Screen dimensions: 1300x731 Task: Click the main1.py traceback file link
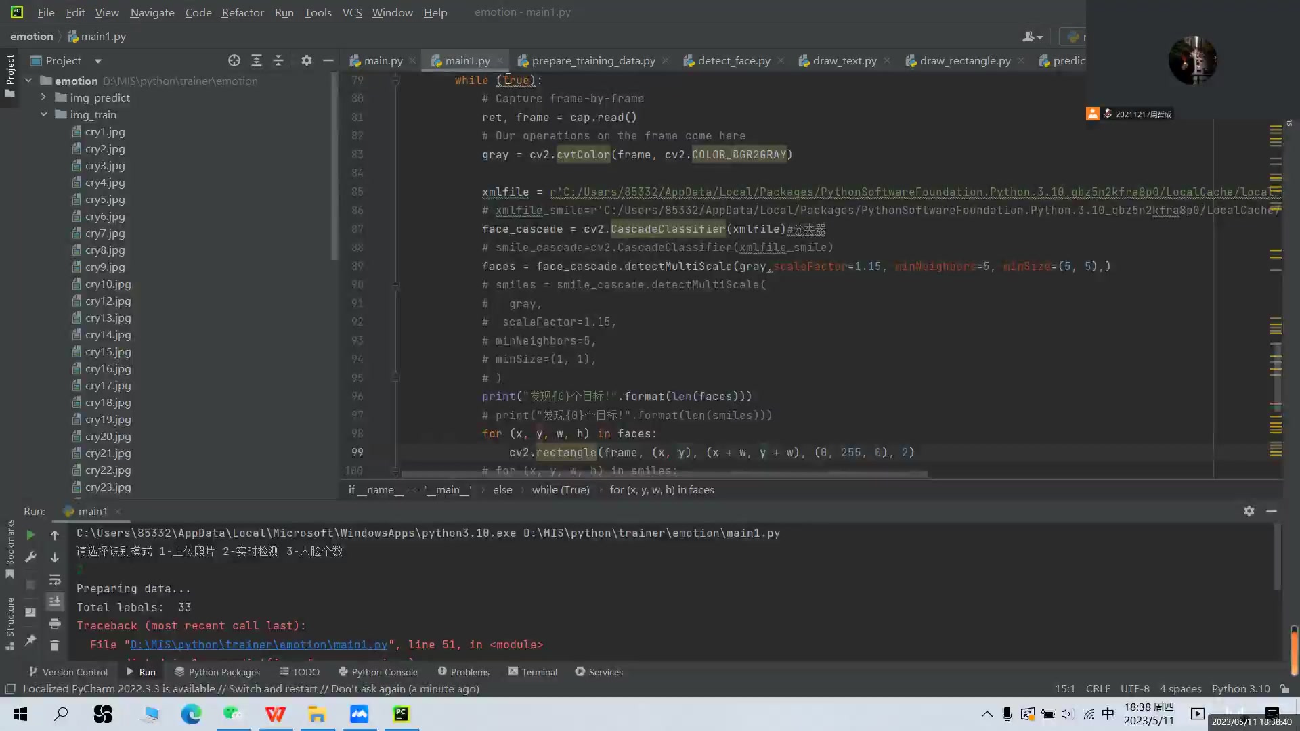pos(259,644)
